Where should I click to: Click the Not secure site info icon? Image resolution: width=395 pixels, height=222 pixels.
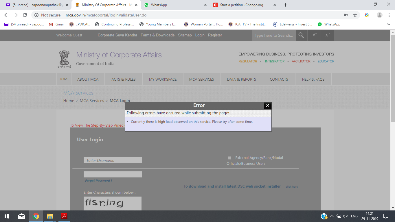pyautogui.click(x=36, y=15)
